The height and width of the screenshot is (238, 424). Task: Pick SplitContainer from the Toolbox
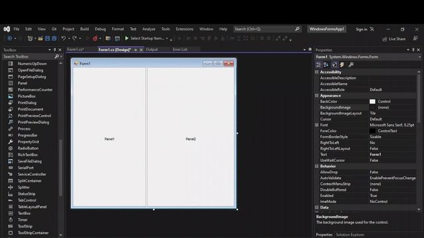tap(29, 180)
